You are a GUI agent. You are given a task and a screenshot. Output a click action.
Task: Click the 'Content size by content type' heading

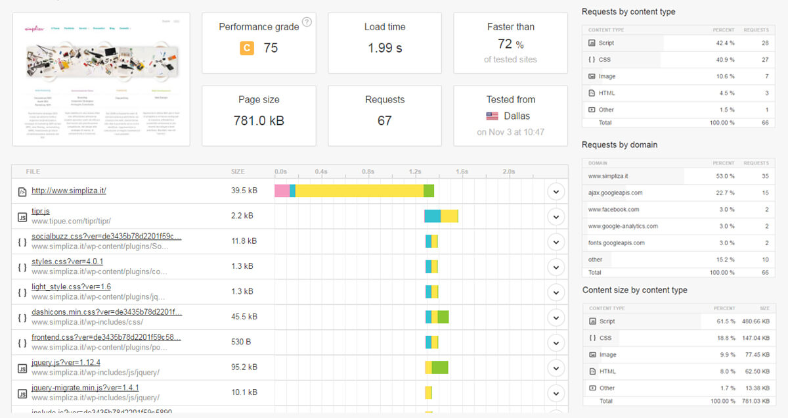click(635, 290)
